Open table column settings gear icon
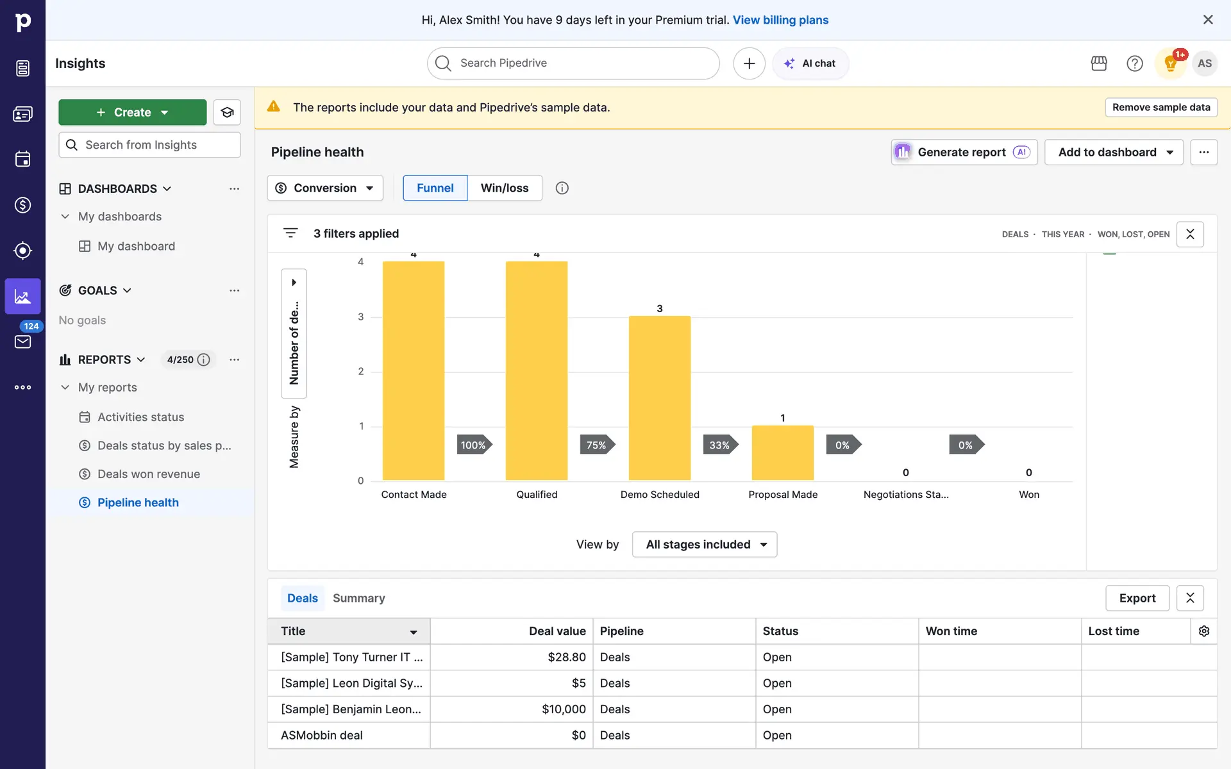 coord(1203,631)
